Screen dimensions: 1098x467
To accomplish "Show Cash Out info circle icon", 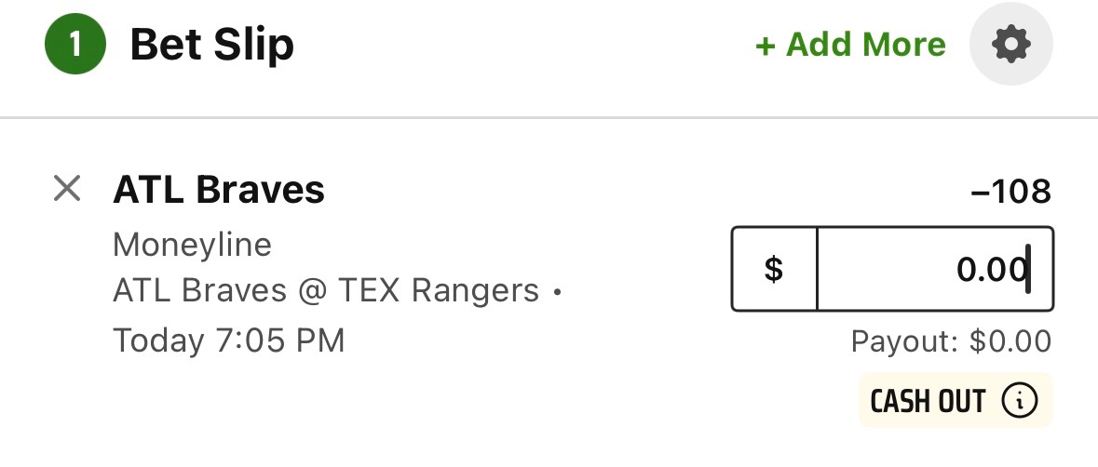I will click(1020, 401).
